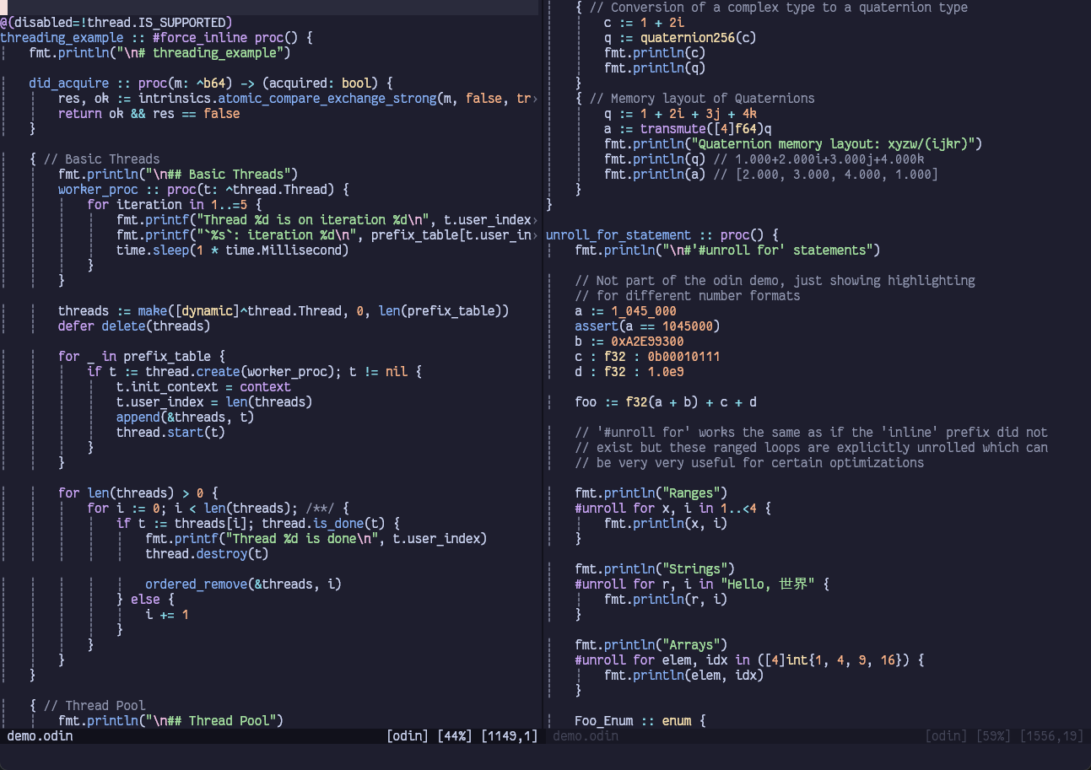This screenshot has width=1091, height=770.
Task: Click '// Memory layout of Quaternions' comment
Action: click(x=702, y=99)
